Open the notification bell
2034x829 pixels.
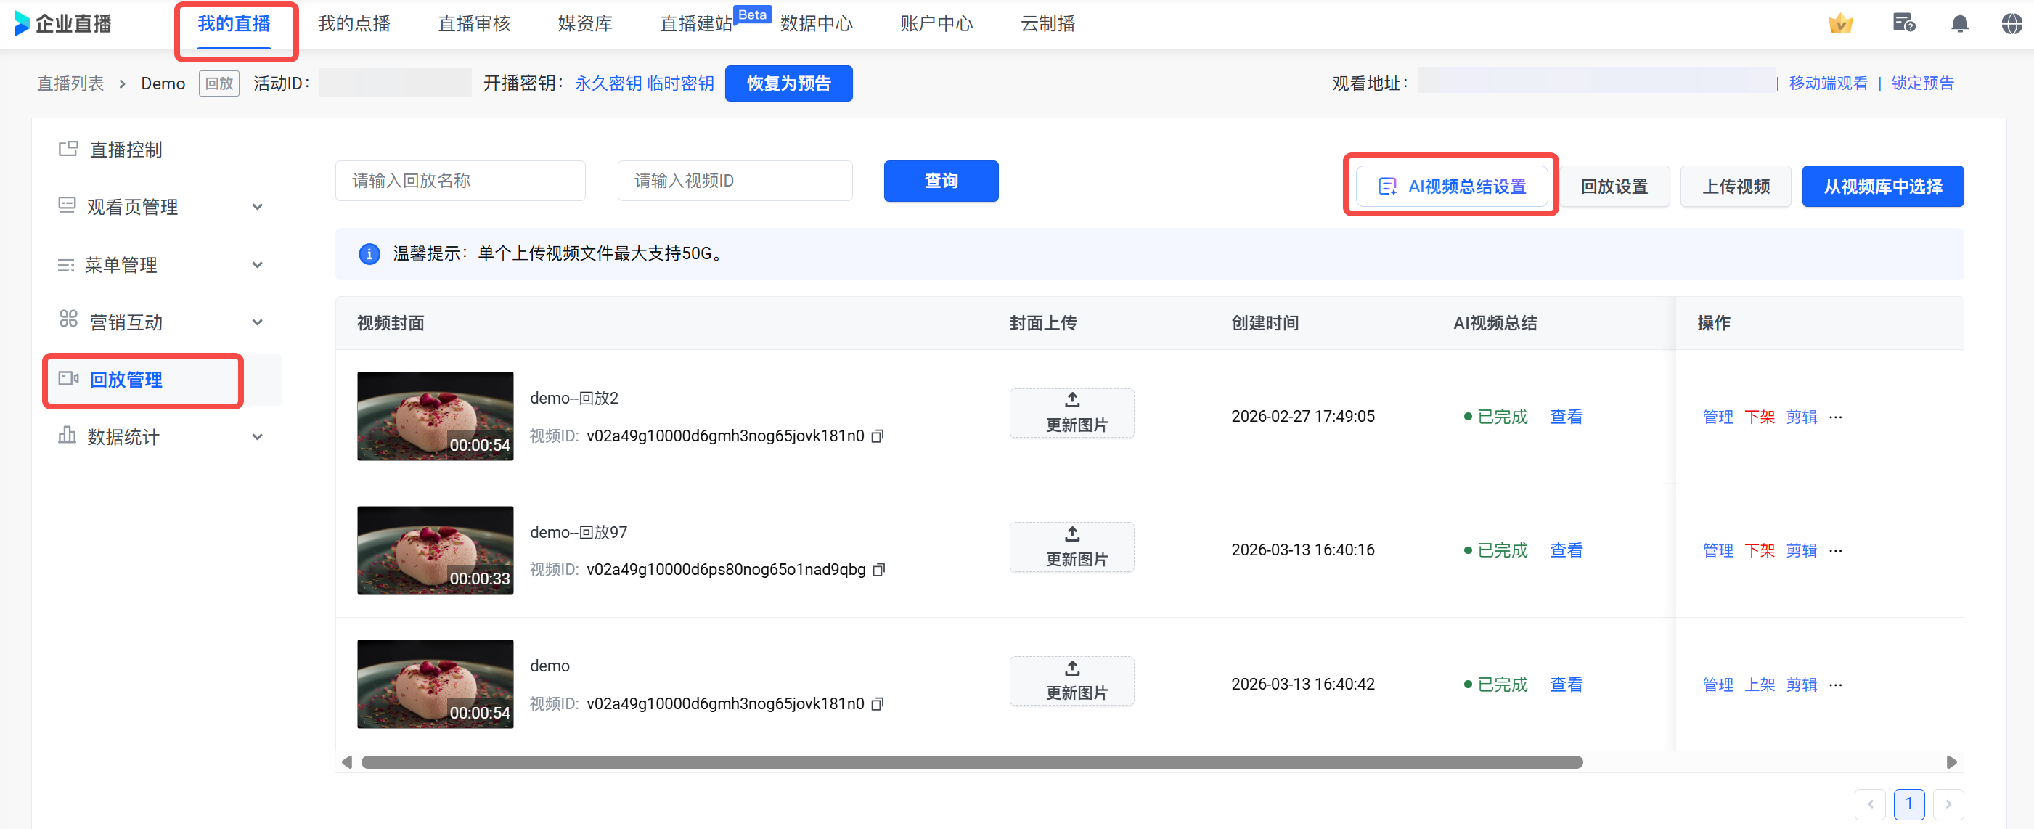(1959, 24)
